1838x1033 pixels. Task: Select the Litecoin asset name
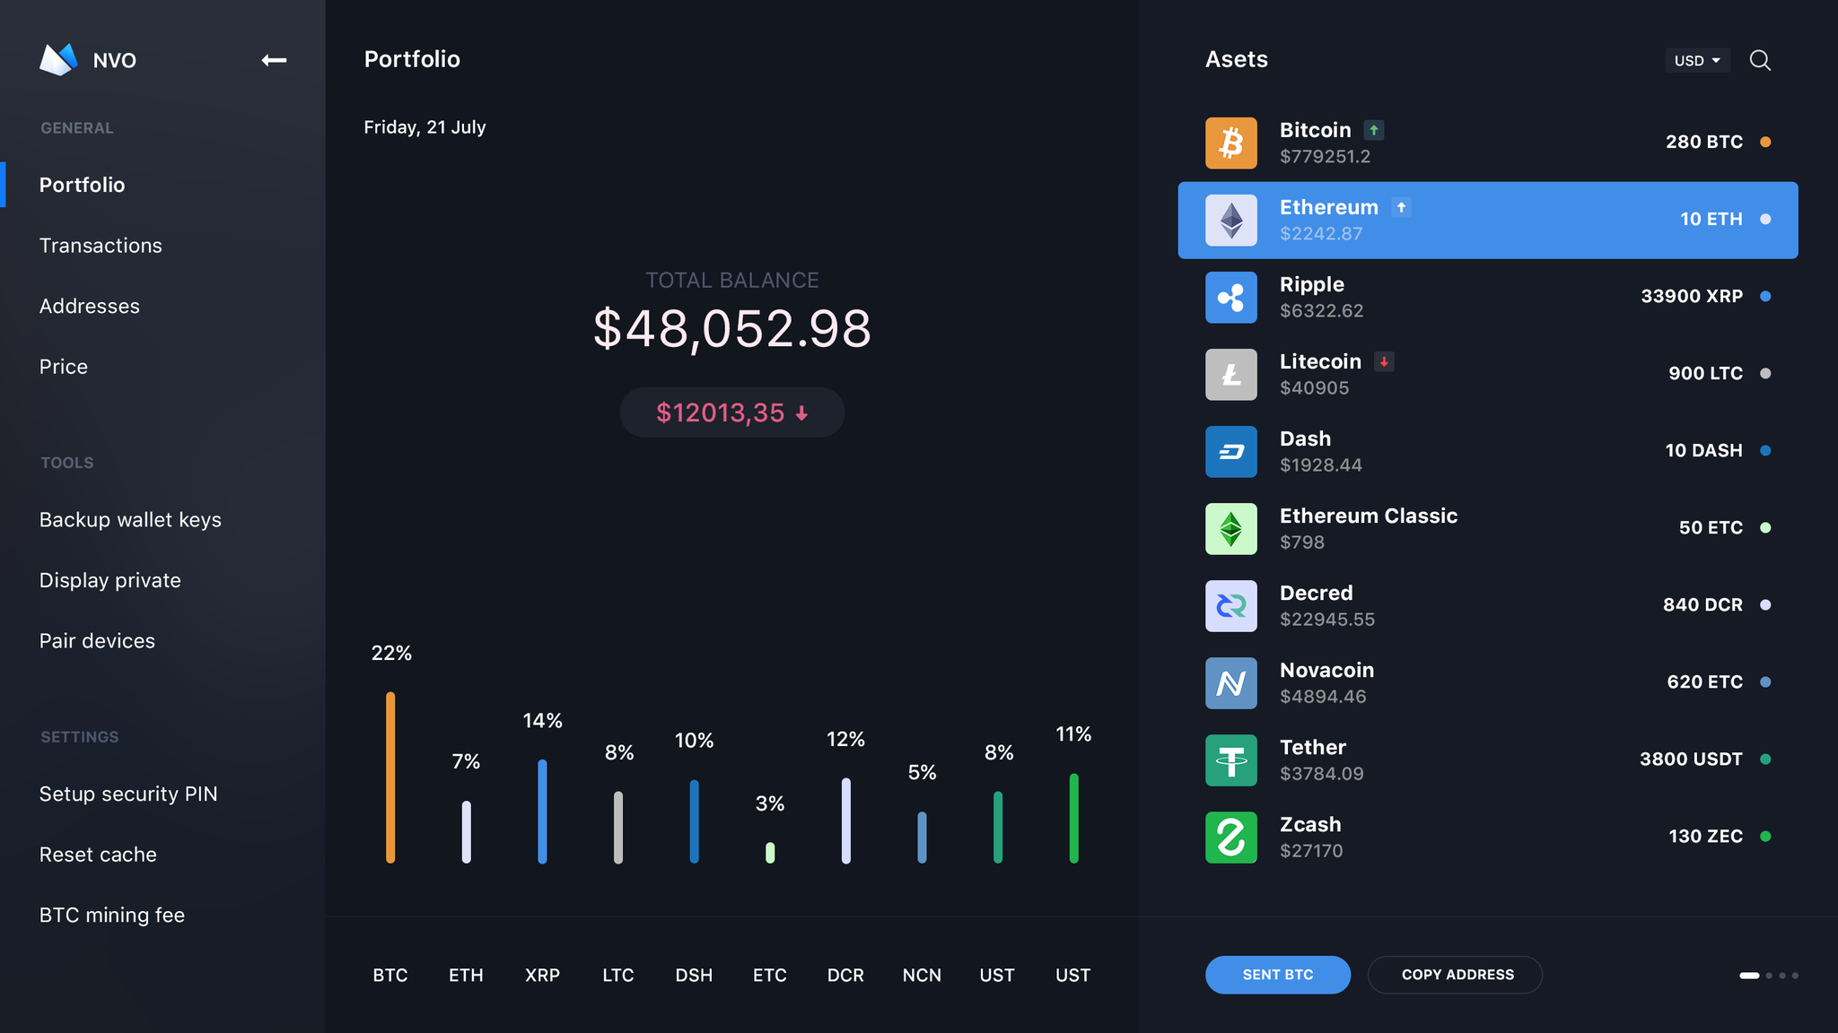pos(1320,361)
